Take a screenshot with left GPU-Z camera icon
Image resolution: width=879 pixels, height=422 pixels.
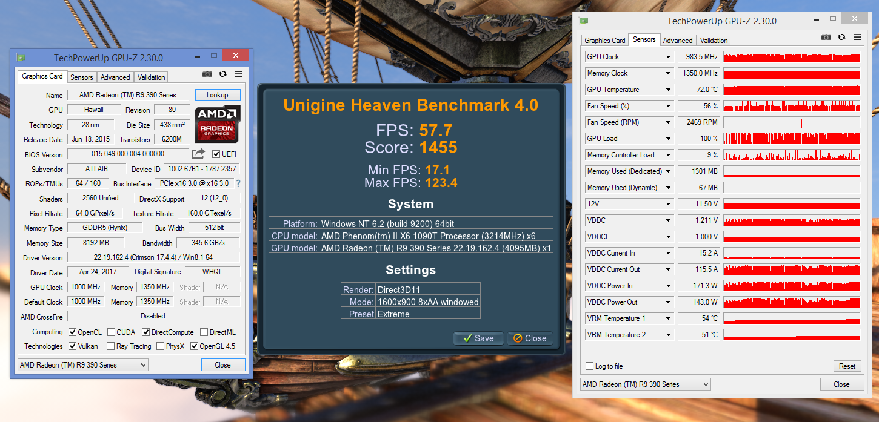pyautogui.click(x=207, y=74)
